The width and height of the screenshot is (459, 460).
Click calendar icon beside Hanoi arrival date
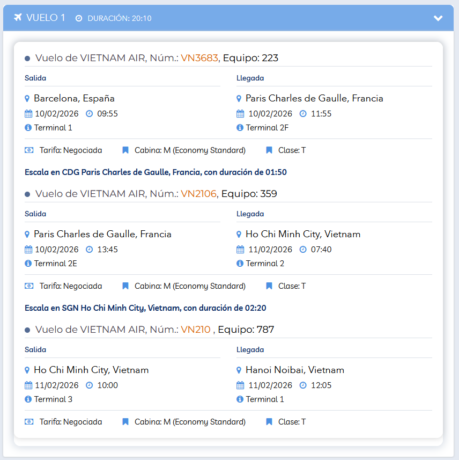tap(240, 385)
